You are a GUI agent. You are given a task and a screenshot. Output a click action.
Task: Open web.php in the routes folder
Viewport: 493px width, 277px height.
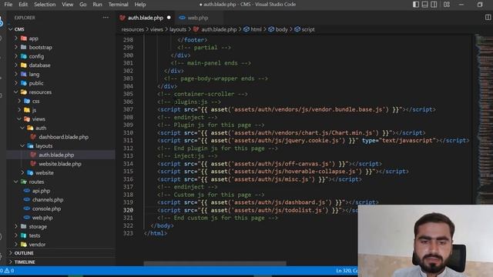tap(42, 218)
